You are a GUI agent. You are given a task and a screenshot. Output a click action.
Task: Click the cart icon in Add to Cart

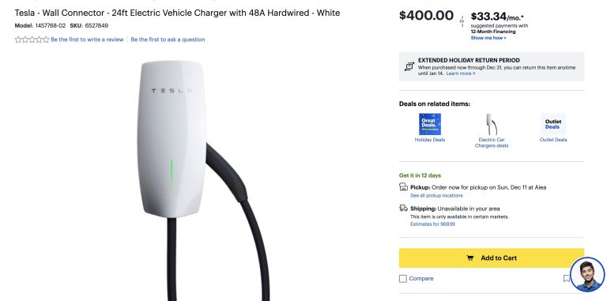click(470, 258)
